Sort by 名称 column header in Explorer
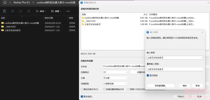The height and width of the screenshot is (100, 210). (3, 18)
